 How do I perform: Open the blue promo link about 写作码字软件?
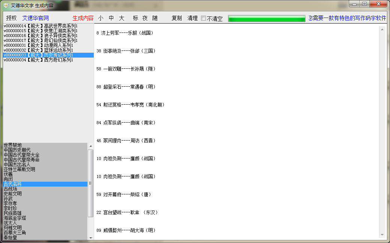point(347,18)
